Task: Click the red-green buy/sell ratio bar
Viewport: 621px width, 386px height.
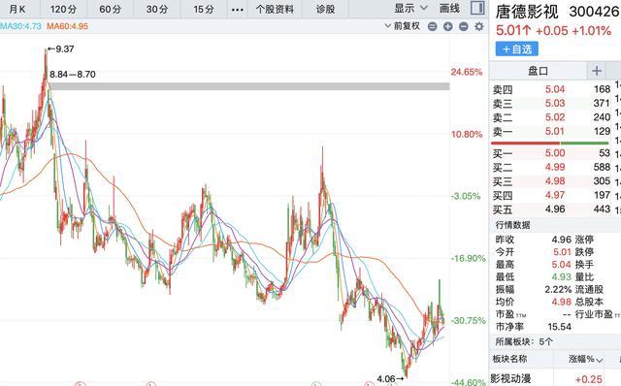Action: coord(550,143)
